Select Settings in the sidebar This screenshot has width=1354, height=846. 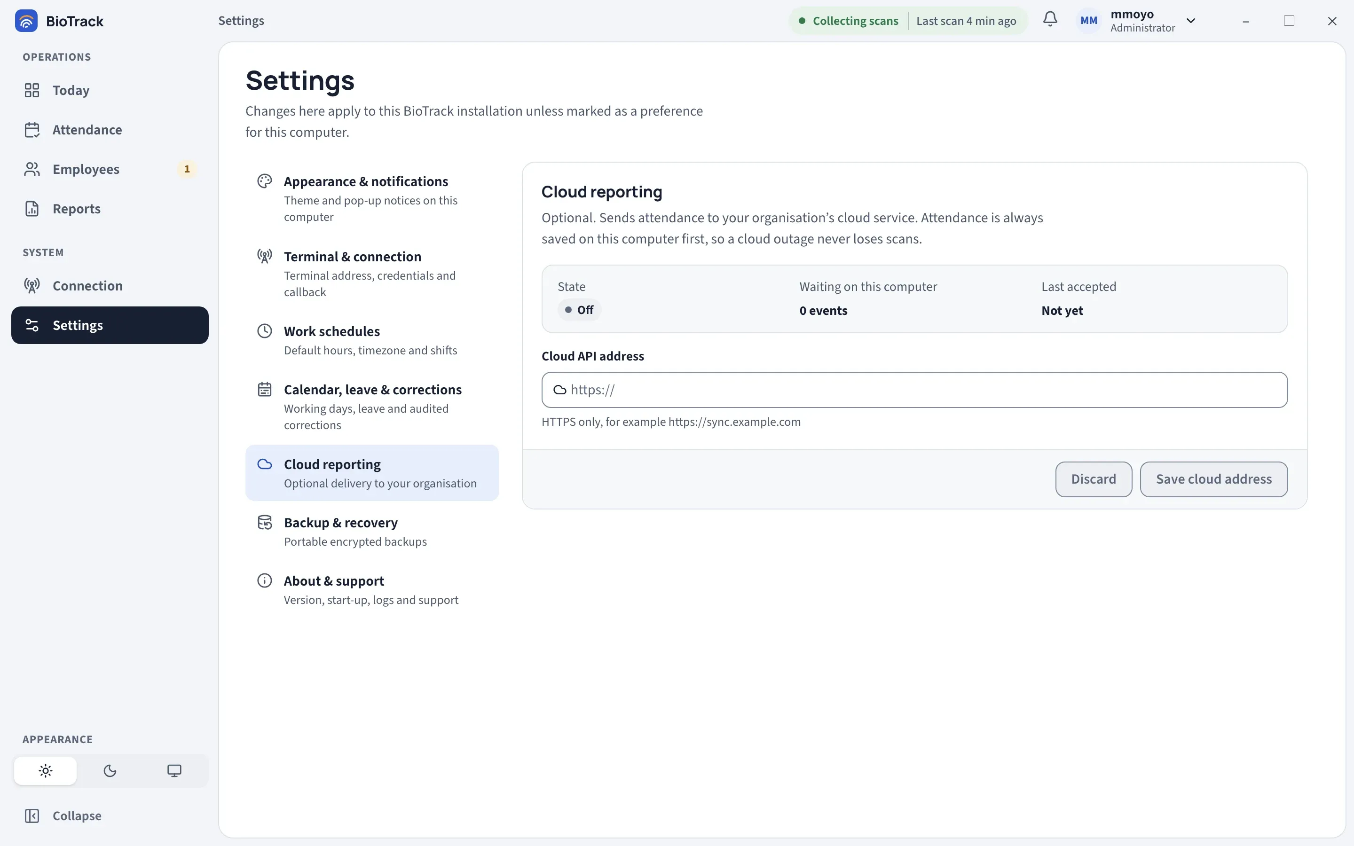[x=110, y=325]
